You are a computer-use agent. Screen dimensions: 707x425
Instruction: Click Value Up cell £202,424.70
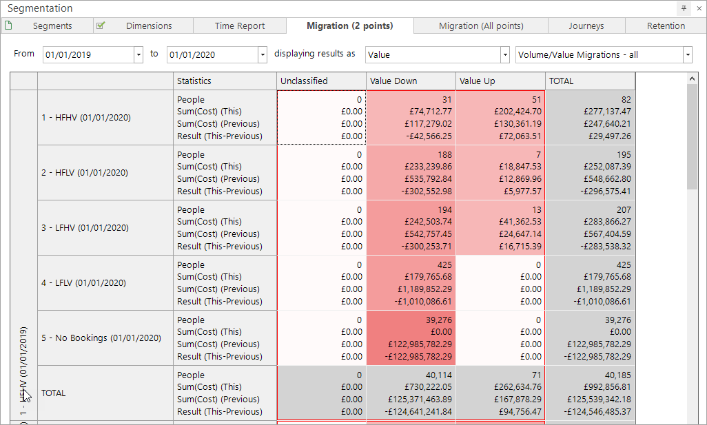click(x=518, y=112)
